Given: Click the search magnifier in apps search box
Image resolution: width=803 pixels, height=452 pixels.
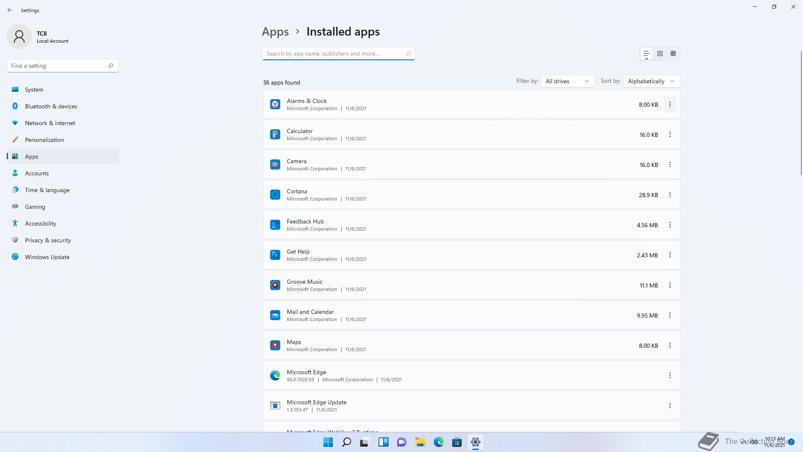Looking at the screenshot, I should [x=409, y=54].
